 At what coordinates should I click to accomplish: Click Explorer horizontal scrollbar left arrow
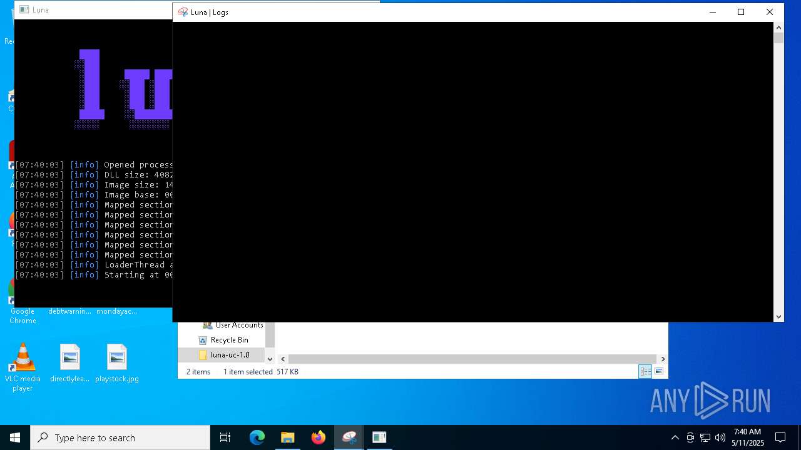[x=283, y=359]
